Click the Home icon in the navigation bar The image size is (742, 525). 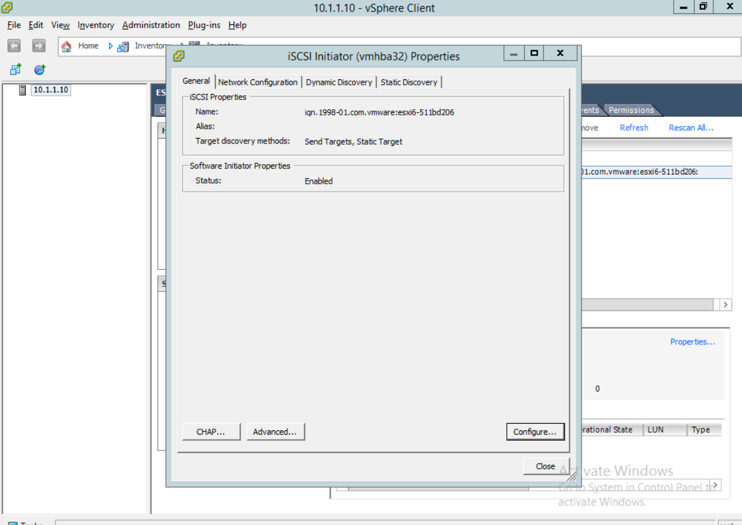(67, 45)
